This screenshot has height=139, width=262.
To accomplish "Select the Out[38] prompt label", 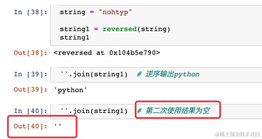I will pyautogui.click(x=30, y=53).
